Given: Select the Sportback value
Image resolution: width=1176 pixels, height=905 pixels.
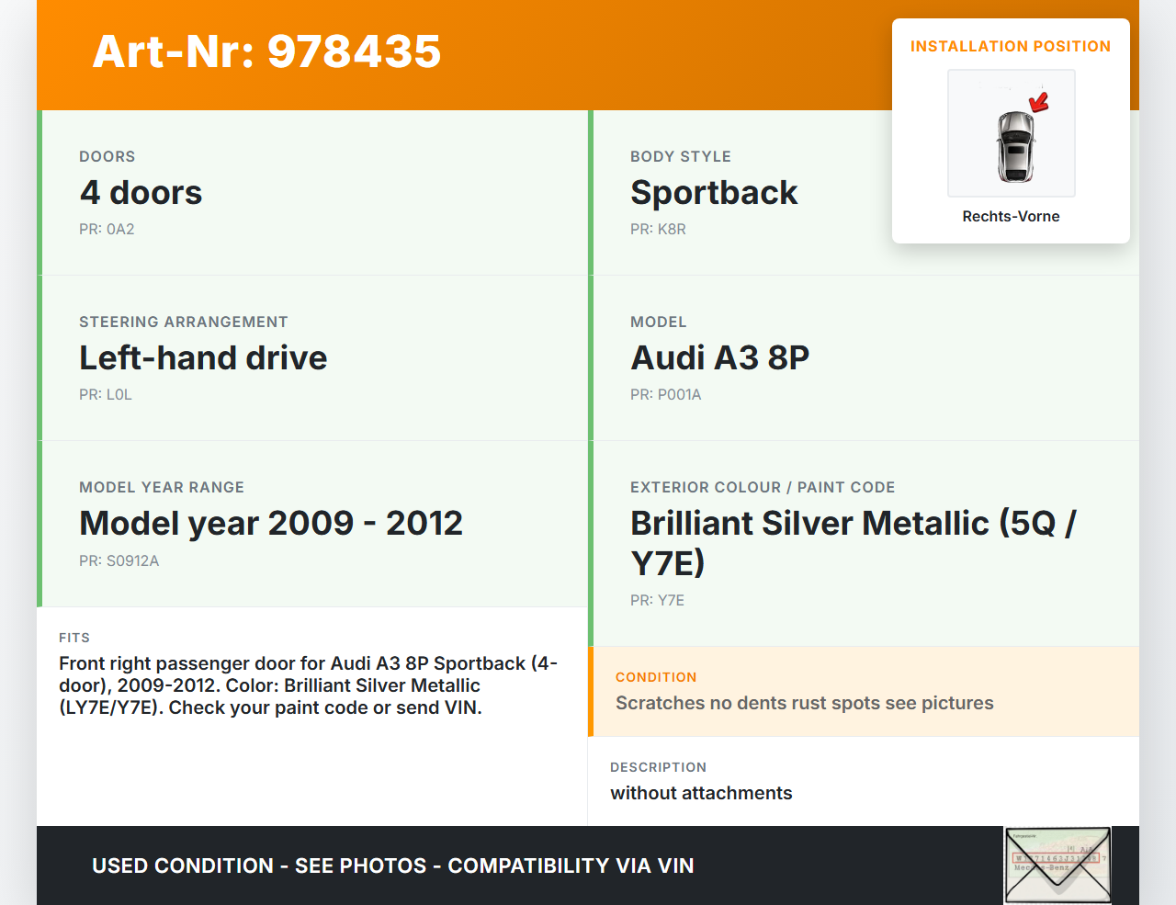Looking at the screenshot, I should click(x=714, y=192).
